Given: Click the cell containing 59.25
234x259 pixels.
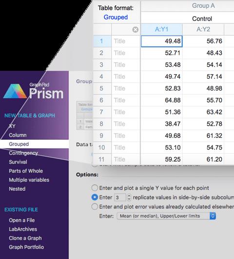Looking at the screenshot, I should coord(162,159).
